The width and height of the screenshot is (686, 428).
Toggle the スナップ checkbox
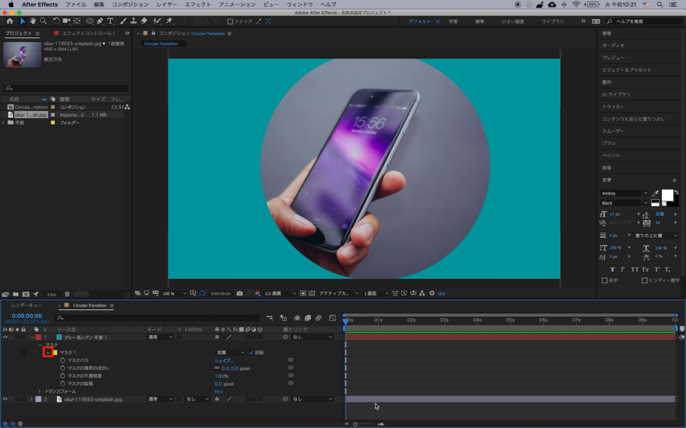point(230,21)
